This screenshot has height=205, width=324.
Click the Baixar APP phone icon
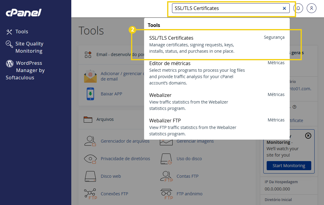[x=90, y=94]
